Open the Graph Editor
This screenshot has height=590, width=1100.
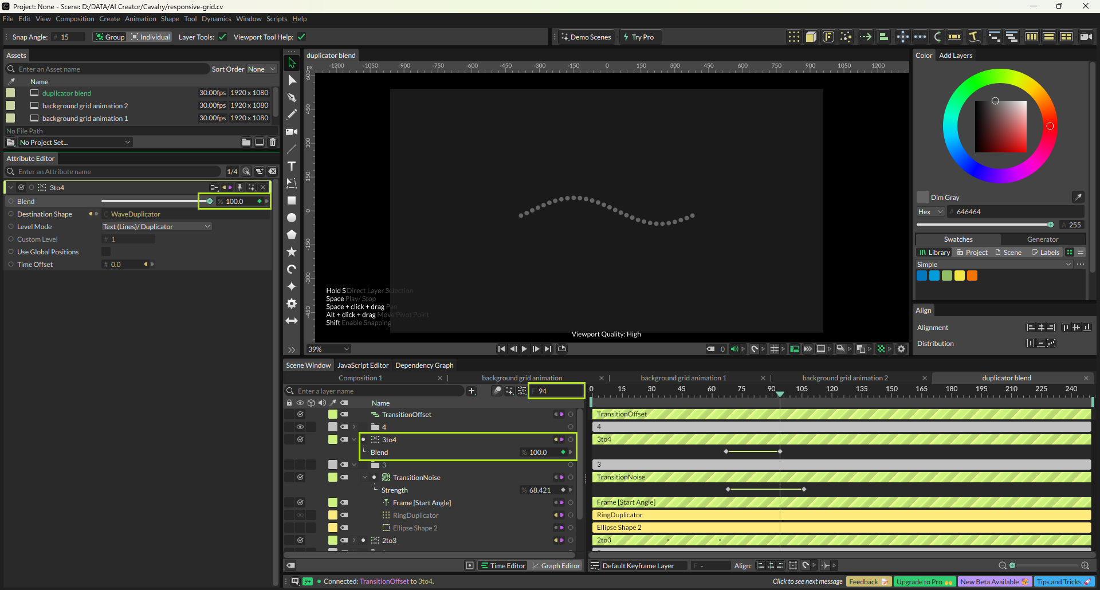[x=555, y=566]
